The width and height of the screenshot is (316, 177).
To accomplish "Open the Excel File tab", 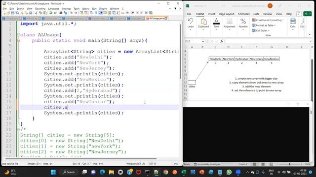I will (x=189, y=14).
